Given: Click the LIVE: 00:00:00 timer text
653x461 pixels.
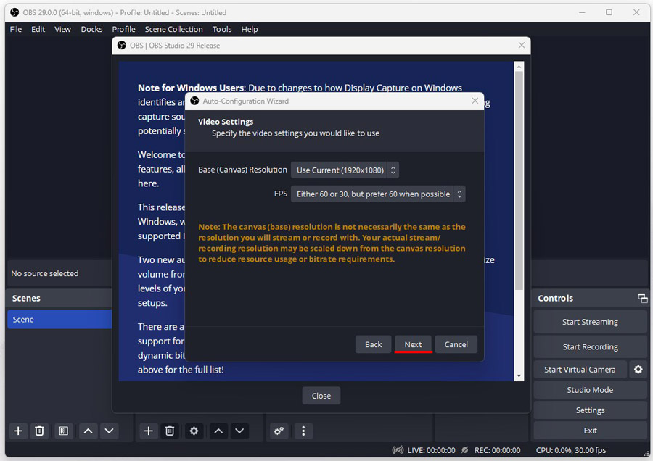Looking at the screenshot, I should pos(431,450).
